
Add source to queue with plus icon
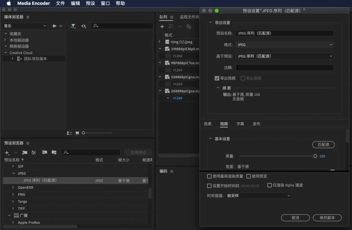pos(162,27)
